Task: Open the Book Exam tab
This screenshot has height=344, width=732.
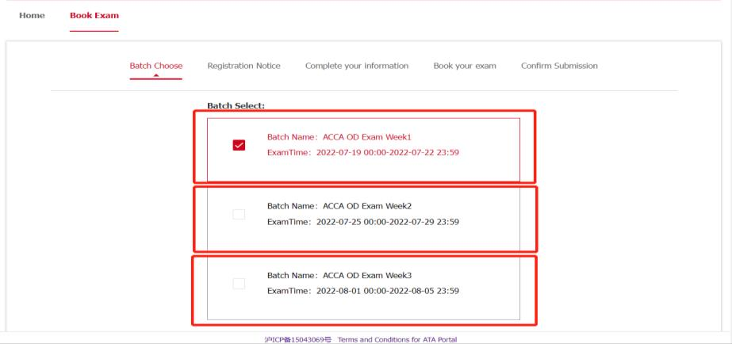Action: pyautogui.click(x=94, y=16)
